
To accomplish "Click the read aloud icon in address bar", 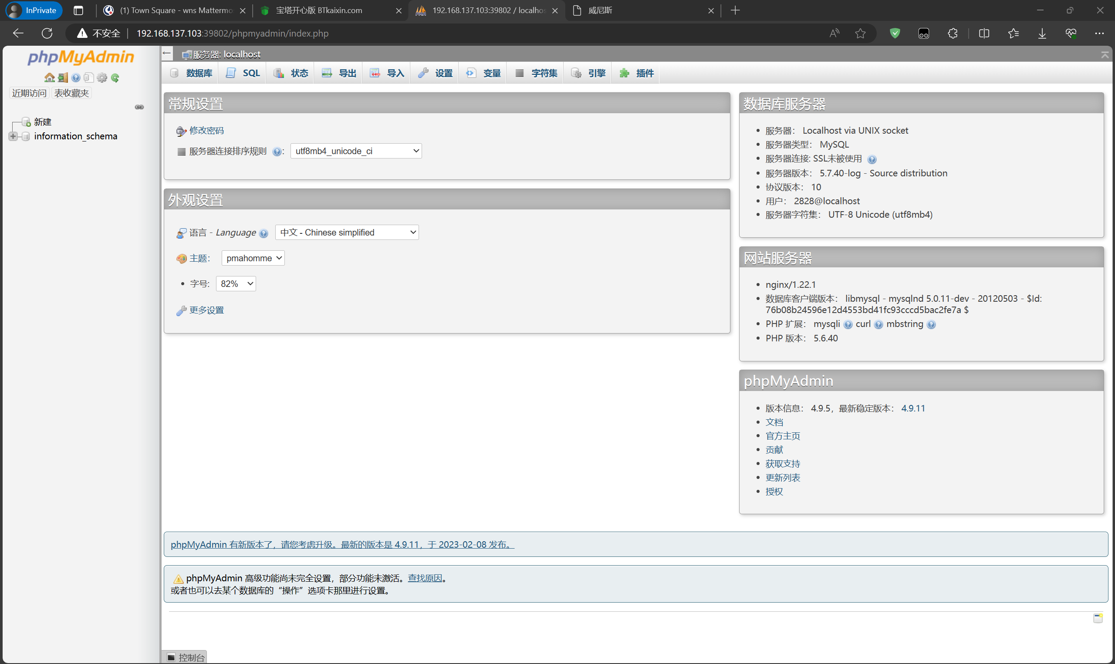I will pos(835,33).
